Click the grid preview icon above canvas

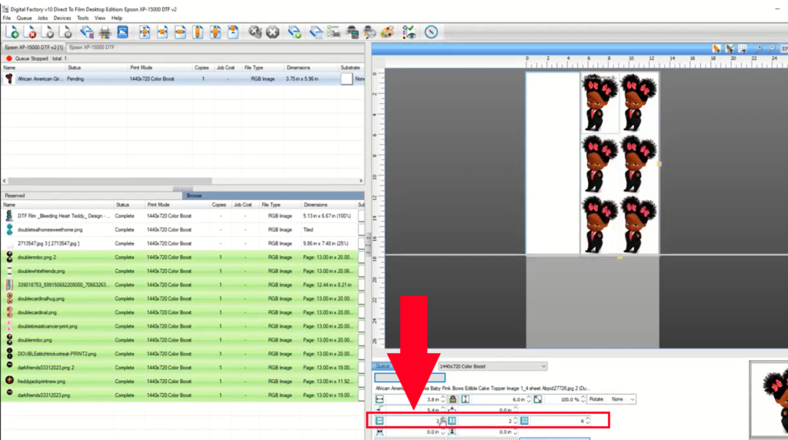pyautogui.click(x=743, y=48)
